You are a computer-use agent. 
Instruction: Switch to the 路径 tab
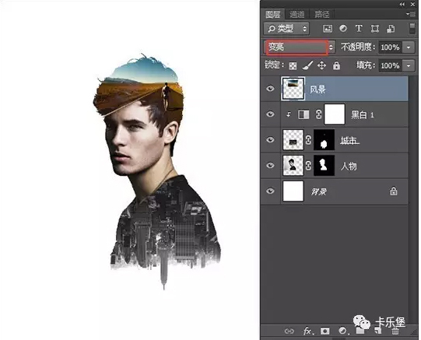point(321,14)
